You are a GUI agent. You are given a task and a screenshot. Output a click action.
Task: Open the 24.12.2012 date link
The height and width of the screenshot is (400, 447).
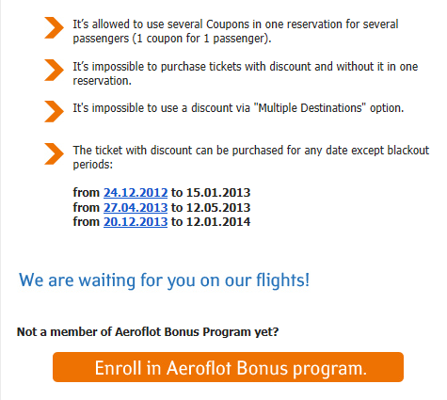136,193
